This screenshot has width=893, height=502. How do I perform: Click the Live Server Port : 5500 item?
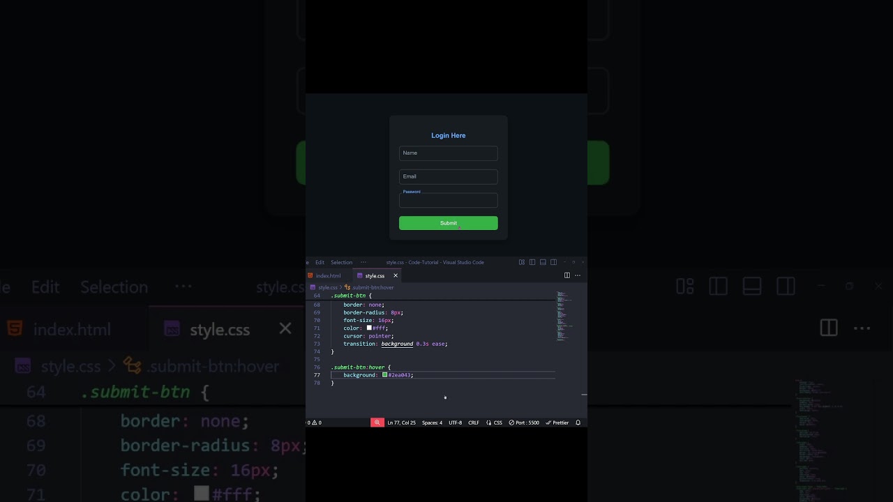point(524,423)
